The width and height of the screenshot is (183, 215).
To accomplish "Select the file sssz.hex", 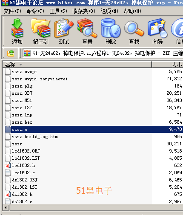I will point(22,122).
